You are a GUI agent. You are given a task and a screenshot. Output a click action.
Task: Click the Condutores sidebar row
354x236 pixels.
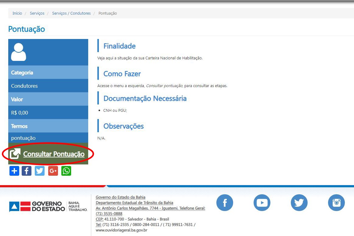tap(48, 86)
